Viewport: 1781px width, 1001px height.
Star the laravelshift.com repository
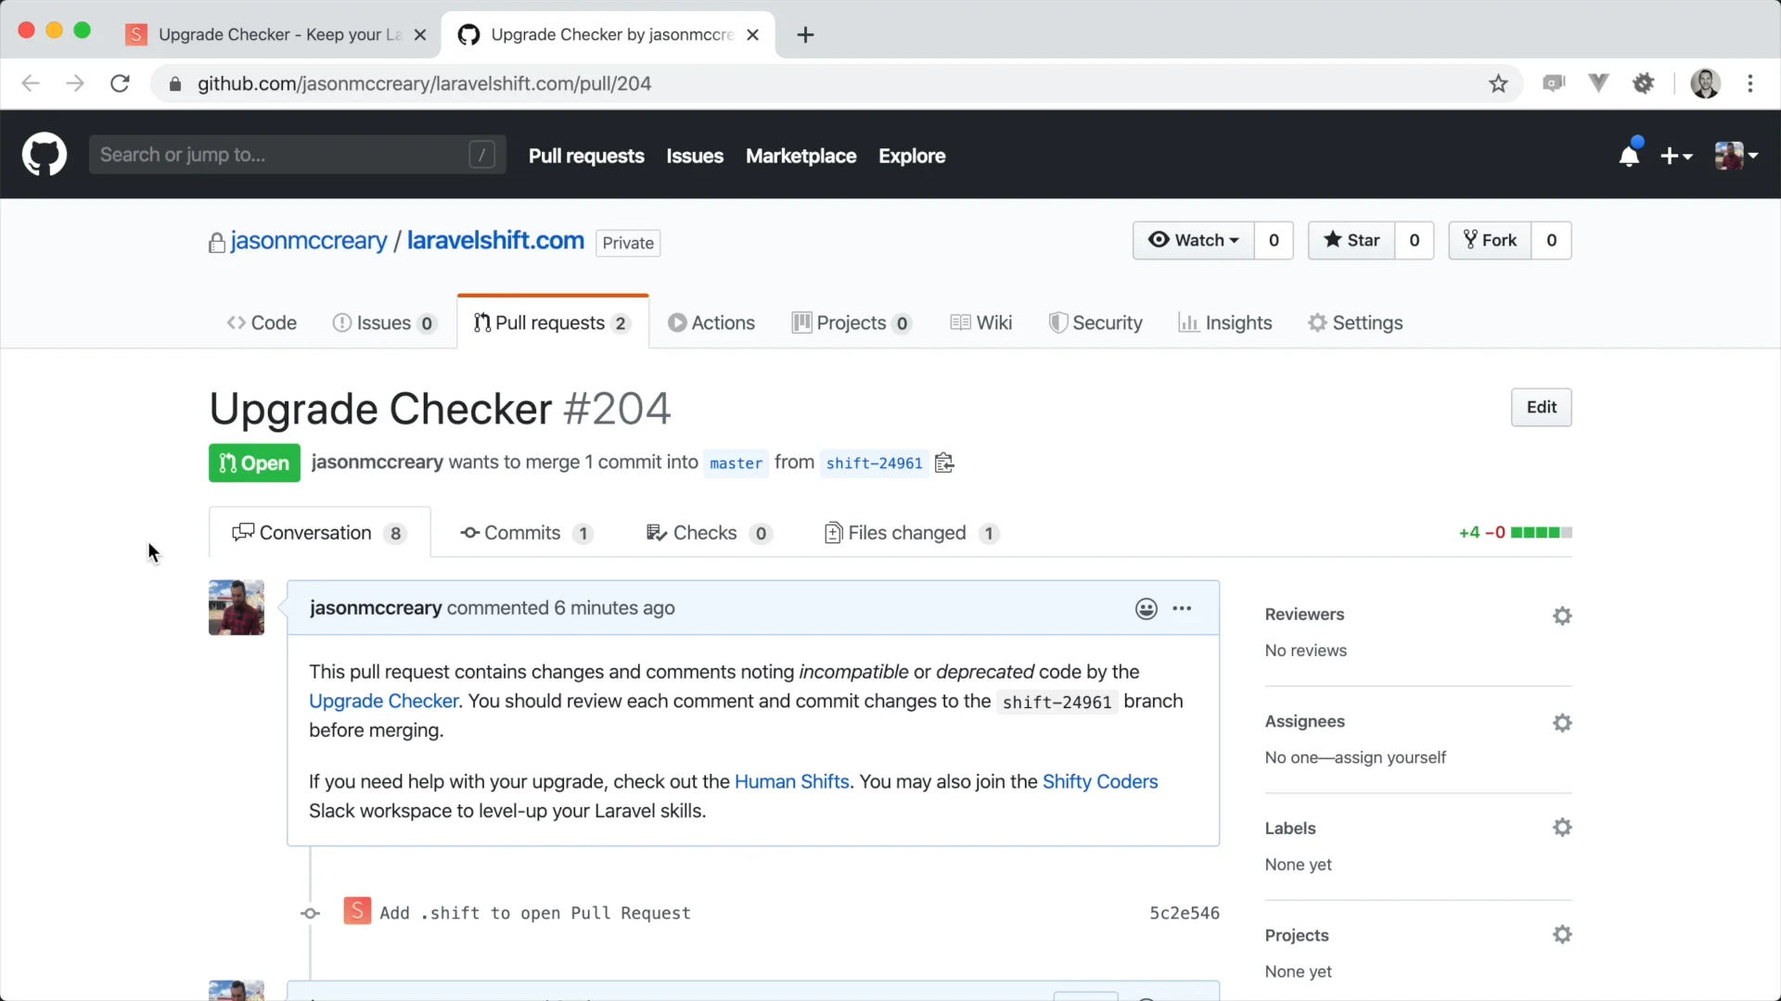(x=1352, y=240)
